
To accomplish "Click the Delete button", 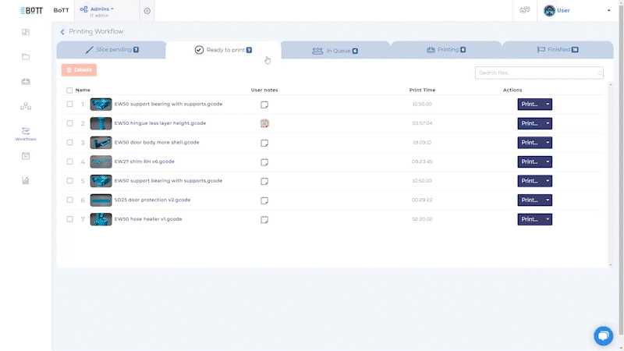I will [79, 70].
